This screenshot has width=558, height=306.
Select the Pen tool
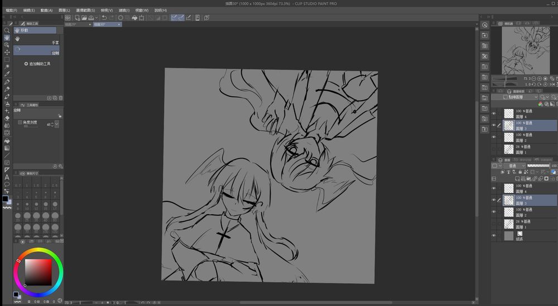point(7,82)
